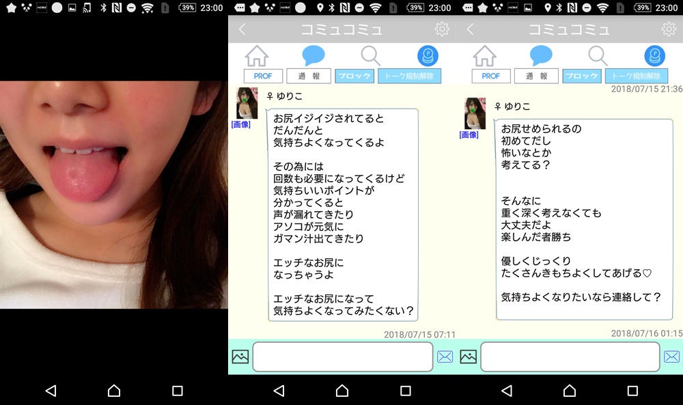Open settings gear in the rightmost chat header
This screenshot has width=683, height=405.
pos(669,29)
